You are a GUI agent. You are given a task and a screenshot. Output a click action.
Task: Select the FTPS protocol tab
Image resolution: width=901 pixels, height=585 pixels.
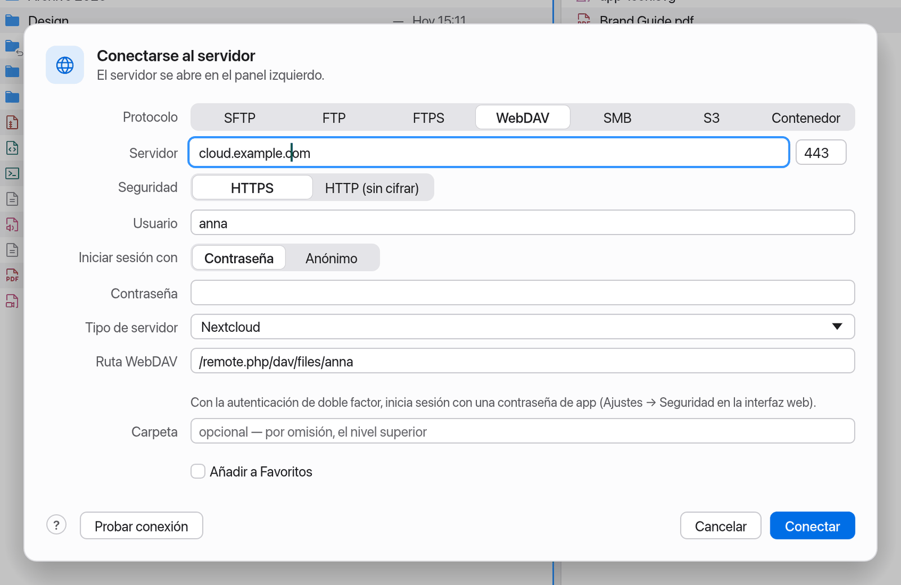(429, 118)
